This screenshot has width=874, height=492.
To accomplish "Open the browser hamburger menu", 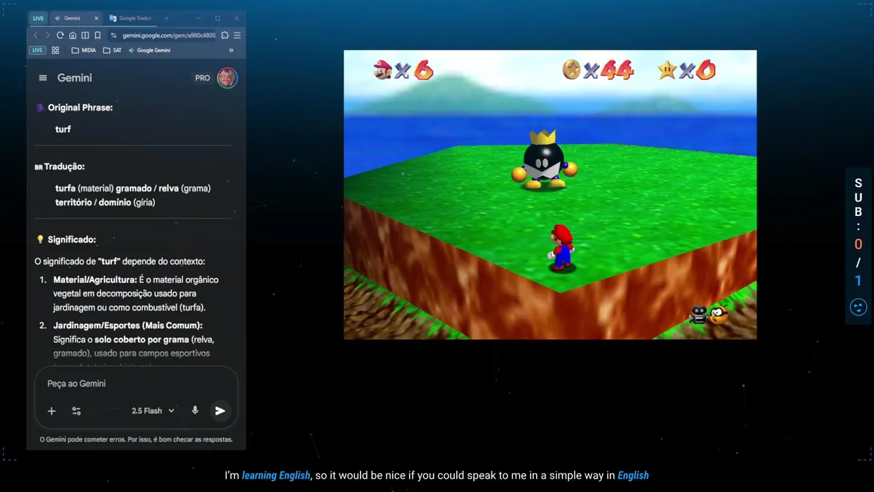I will (x=237, y=36).
